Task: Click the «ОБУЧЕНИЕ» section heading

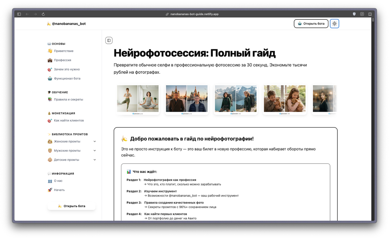Action: 60,92
